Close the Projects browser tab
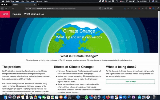Image resolution: width=160 pixels, height=100 pixels. click(35, 5)
